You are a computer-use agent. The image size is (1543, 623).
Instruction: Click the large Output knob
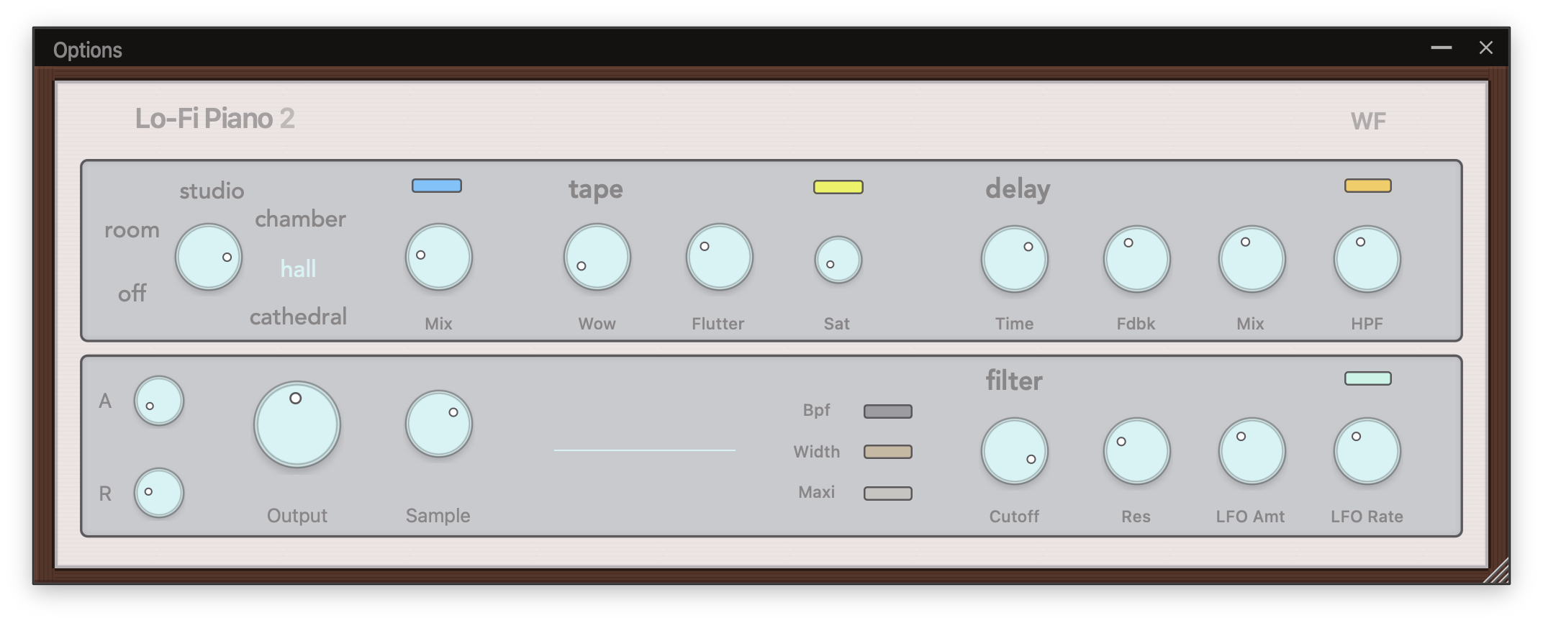tap(297, 424)
